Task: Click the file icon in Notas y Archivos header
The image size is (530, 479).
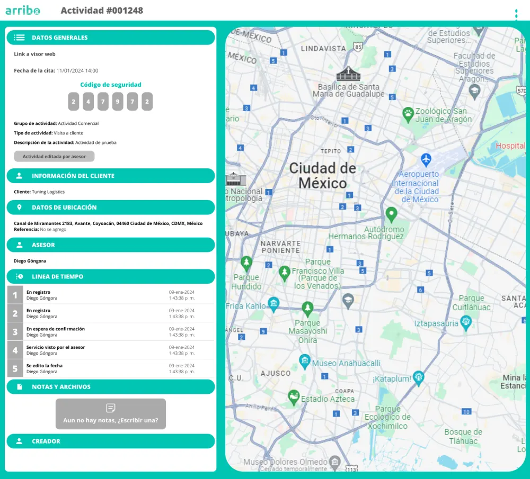Action: click(19, 386)
